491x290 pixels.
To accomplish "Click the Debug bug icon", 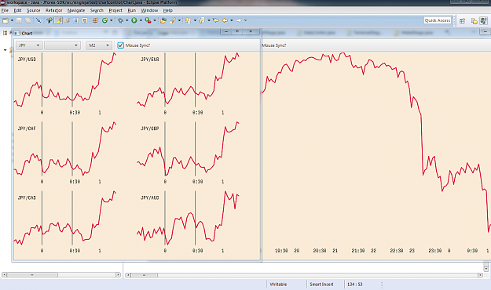I will pyautogui.click(x=120, y=20).
